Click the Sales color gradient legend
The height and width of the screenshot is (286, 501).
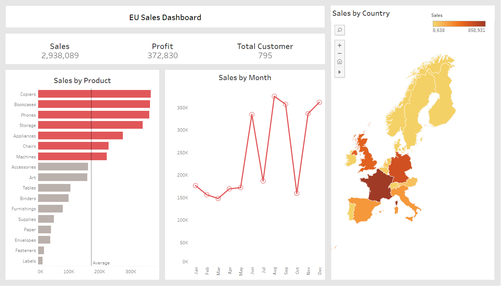[459, 24]
